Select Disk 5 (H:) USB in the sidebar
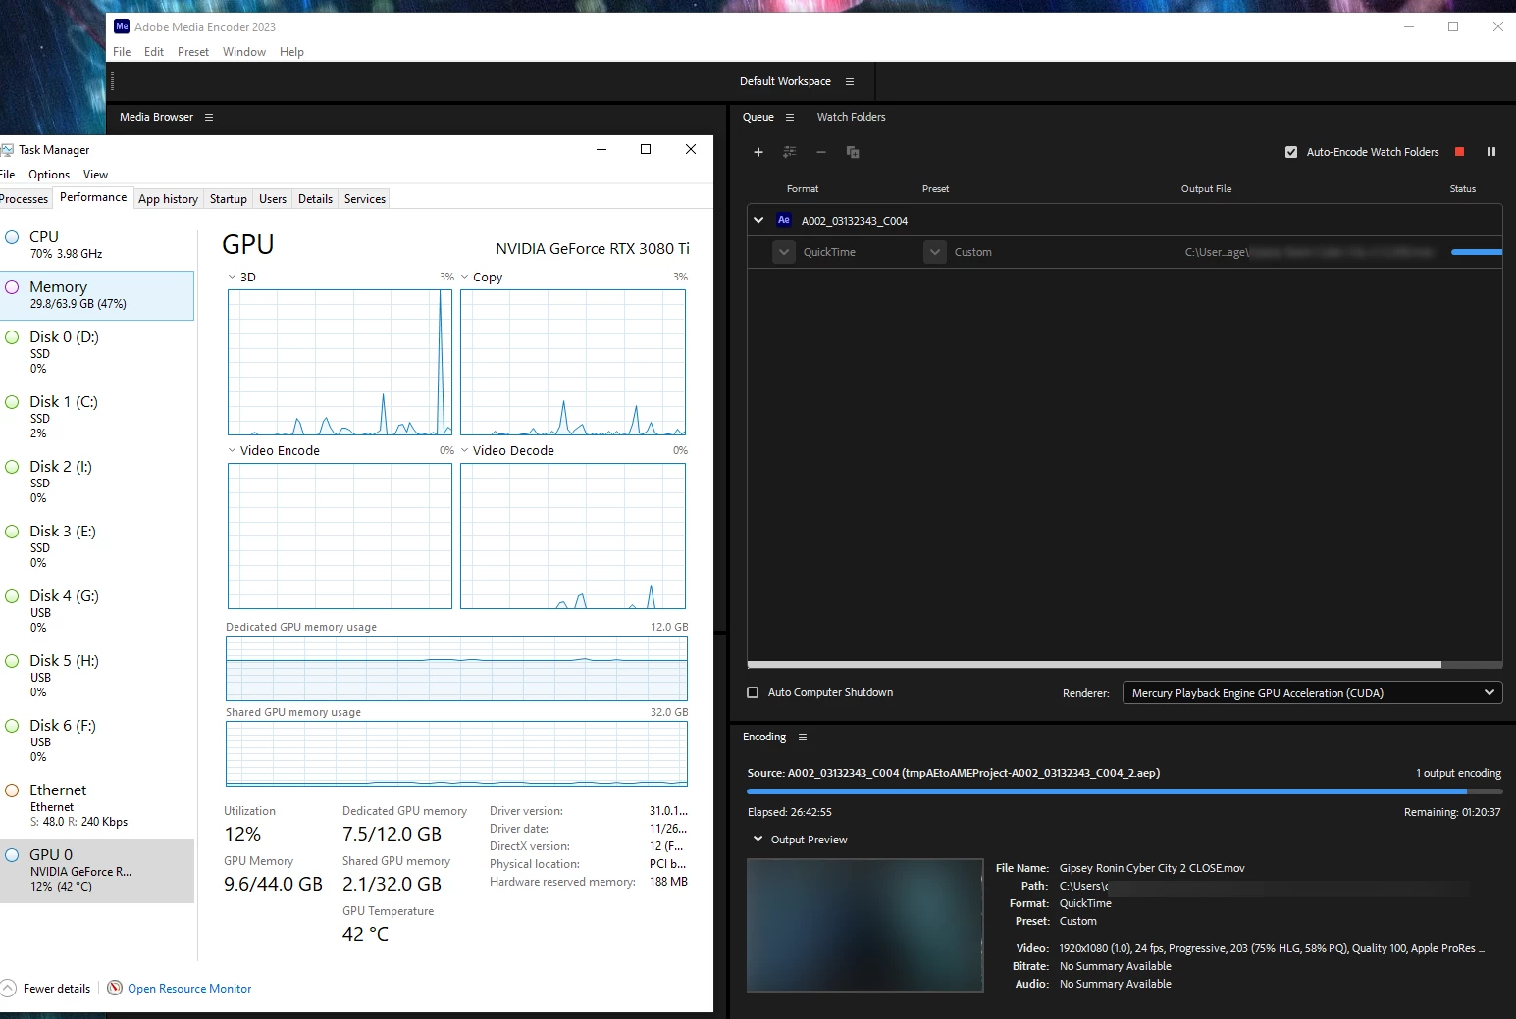This screenshot has width=1516, height=1019. tap(97, 677)
